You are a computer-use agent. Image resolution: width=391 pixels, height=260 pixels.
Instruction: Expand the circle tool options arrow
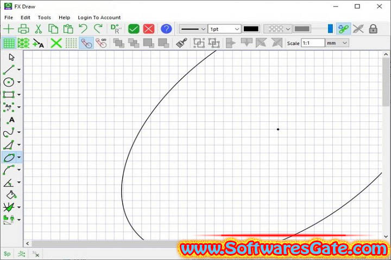(19, 82)
